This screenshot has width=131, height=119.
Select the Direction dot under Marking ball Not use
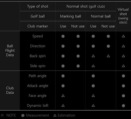(x=78, y=46)
